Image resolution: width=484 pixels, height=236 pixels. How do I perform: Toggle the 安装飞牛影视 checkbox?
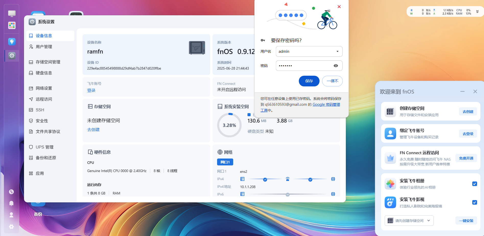(475, 202)
